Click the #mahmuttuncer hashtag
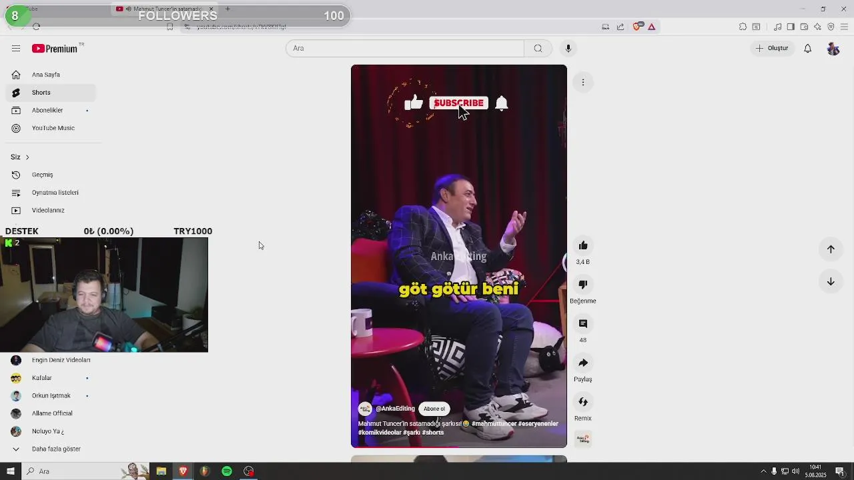Screen dimensions: 854x480 pyautogui.click(x=494, y=424)
